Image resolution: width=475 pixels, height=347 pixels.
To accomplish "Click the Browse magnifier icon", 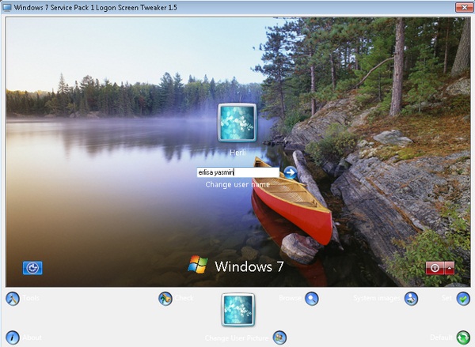I will 312,299.
